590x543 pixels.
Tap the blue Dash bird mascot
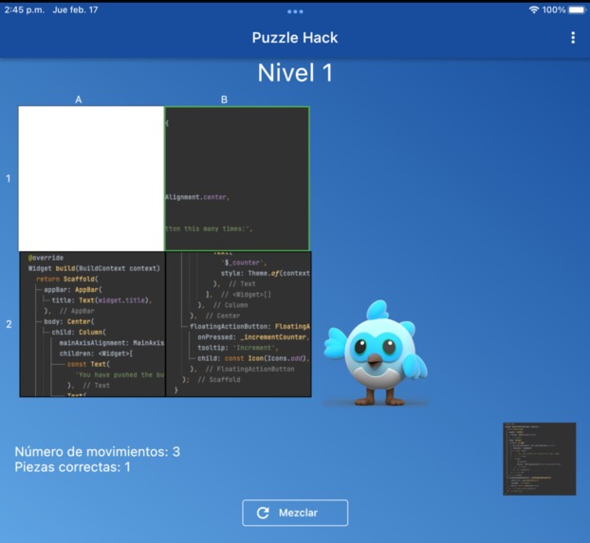pos(376,353)
